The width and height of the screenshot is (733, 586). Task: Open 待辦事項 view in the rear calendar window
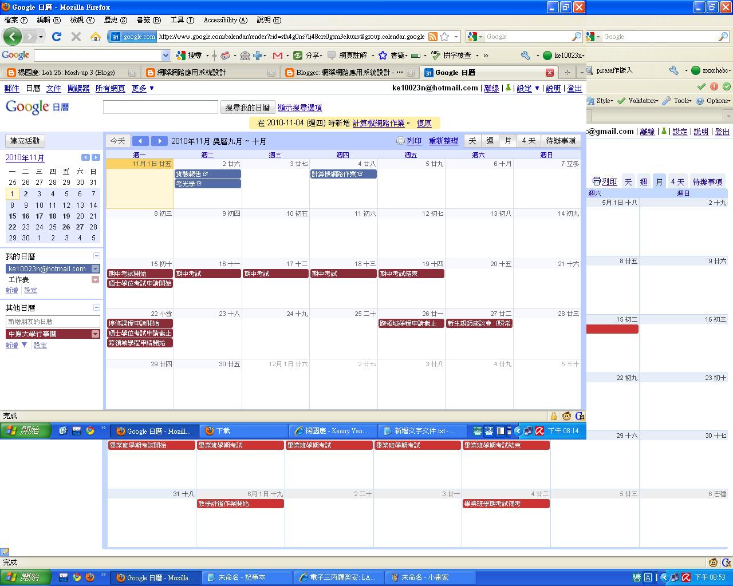click(707, 182)
